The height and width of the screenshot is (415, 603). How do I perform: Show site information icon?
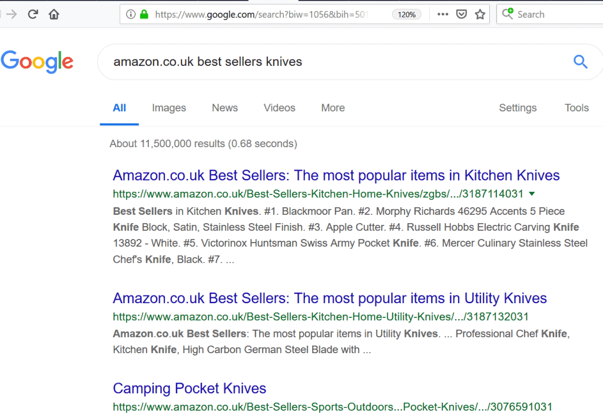tap(131, 15)
